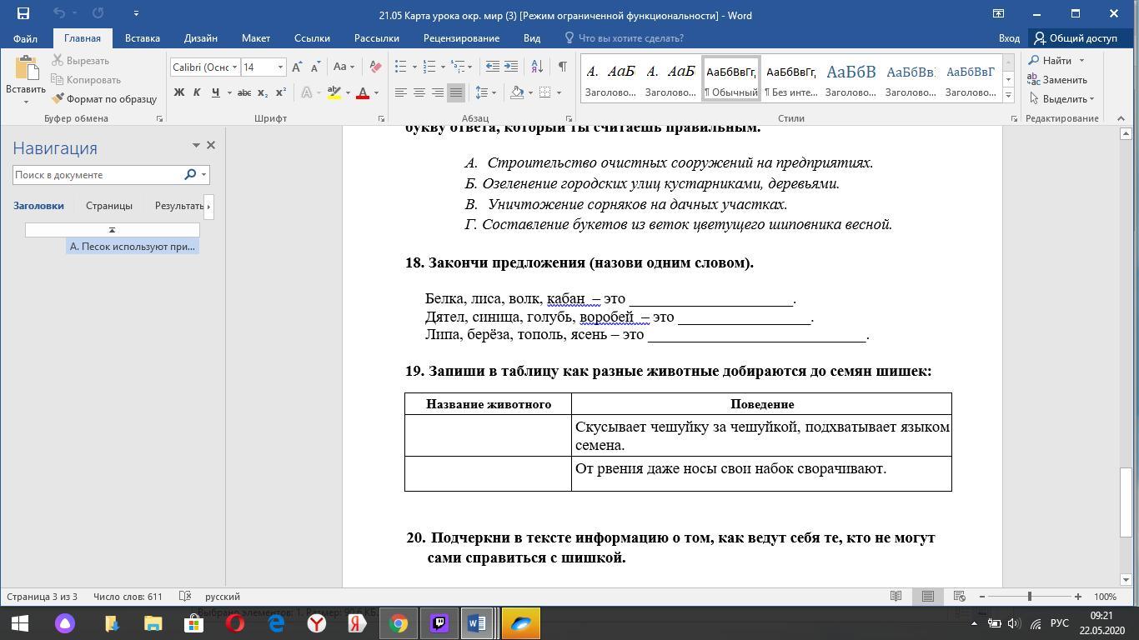
Task: Switch to Read Mode view in status bar
Action: point(896,597)
